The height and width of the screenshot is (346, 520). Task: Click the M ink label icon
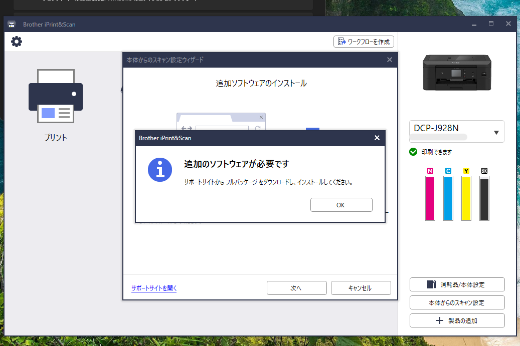pos(430,171)
